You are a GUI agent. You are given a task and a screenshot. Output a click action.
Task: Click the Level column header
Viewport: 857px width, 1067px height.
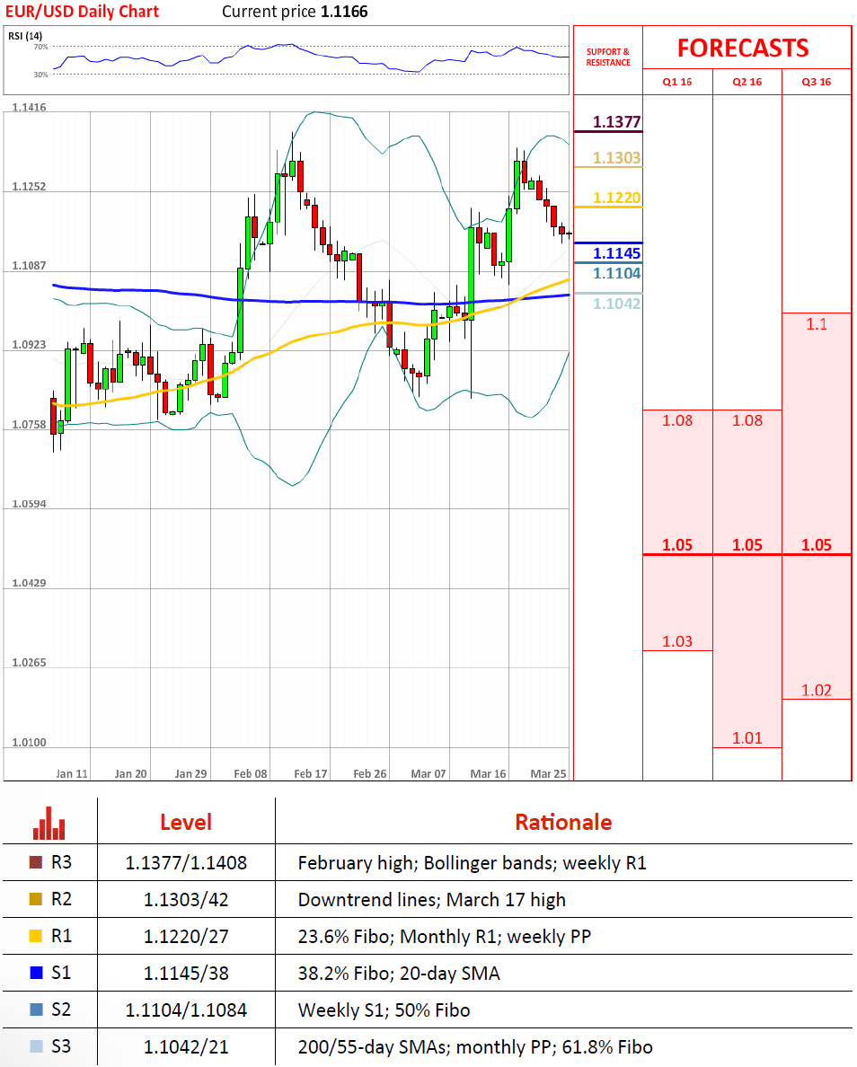coord(186,822)
